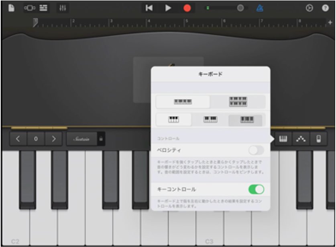
Task: Click the playhead marker on the ruler
Action: (x=35, y=23)
